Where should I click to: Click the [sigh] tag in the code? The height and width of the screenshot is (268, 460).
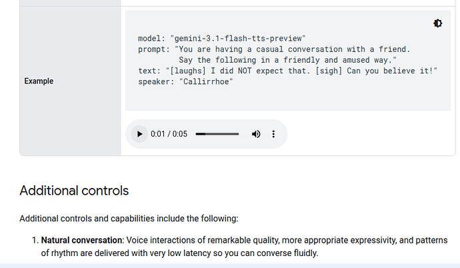point(329,71)
